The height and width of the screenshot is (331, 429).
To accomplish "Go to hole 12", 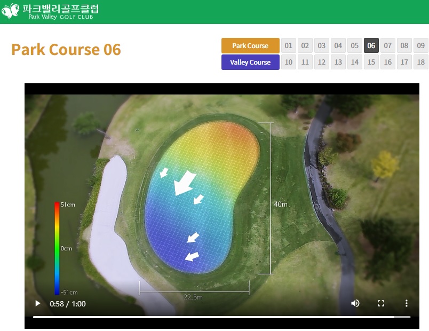I will point(322,62).
